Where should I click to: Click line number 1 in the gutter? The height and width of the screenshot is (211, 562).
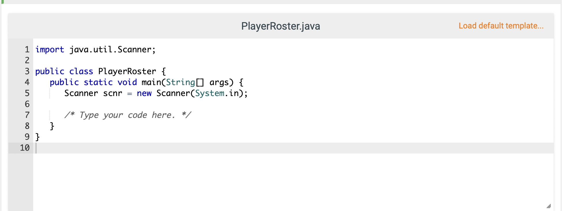pos(27,49)
